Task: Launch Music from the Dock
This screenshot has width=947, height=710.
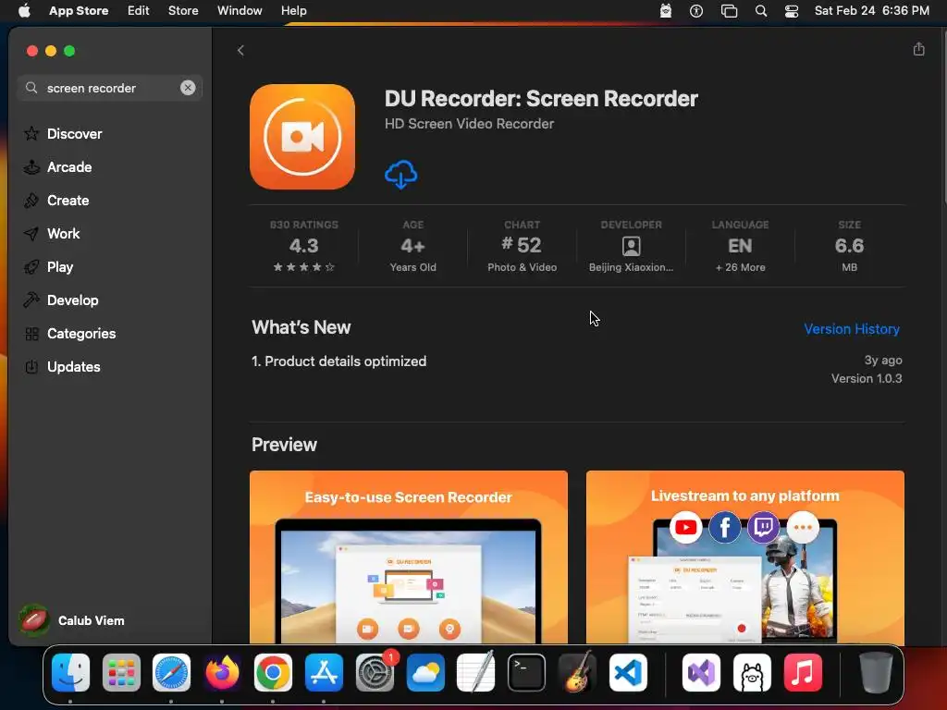Action: point(802,672)
